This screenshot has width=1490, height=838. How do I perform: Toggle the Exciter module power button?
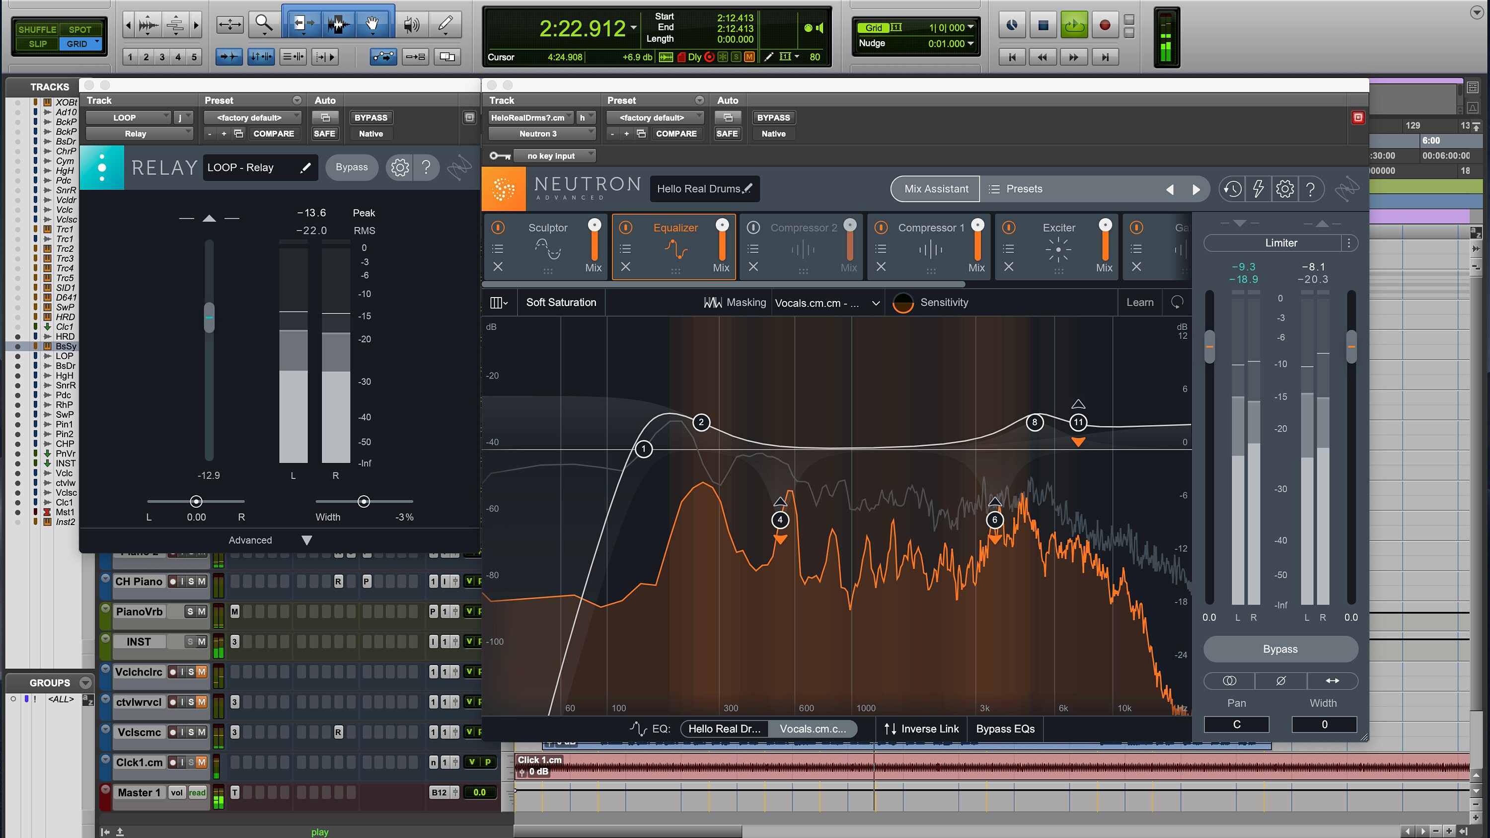[1009, 228]
